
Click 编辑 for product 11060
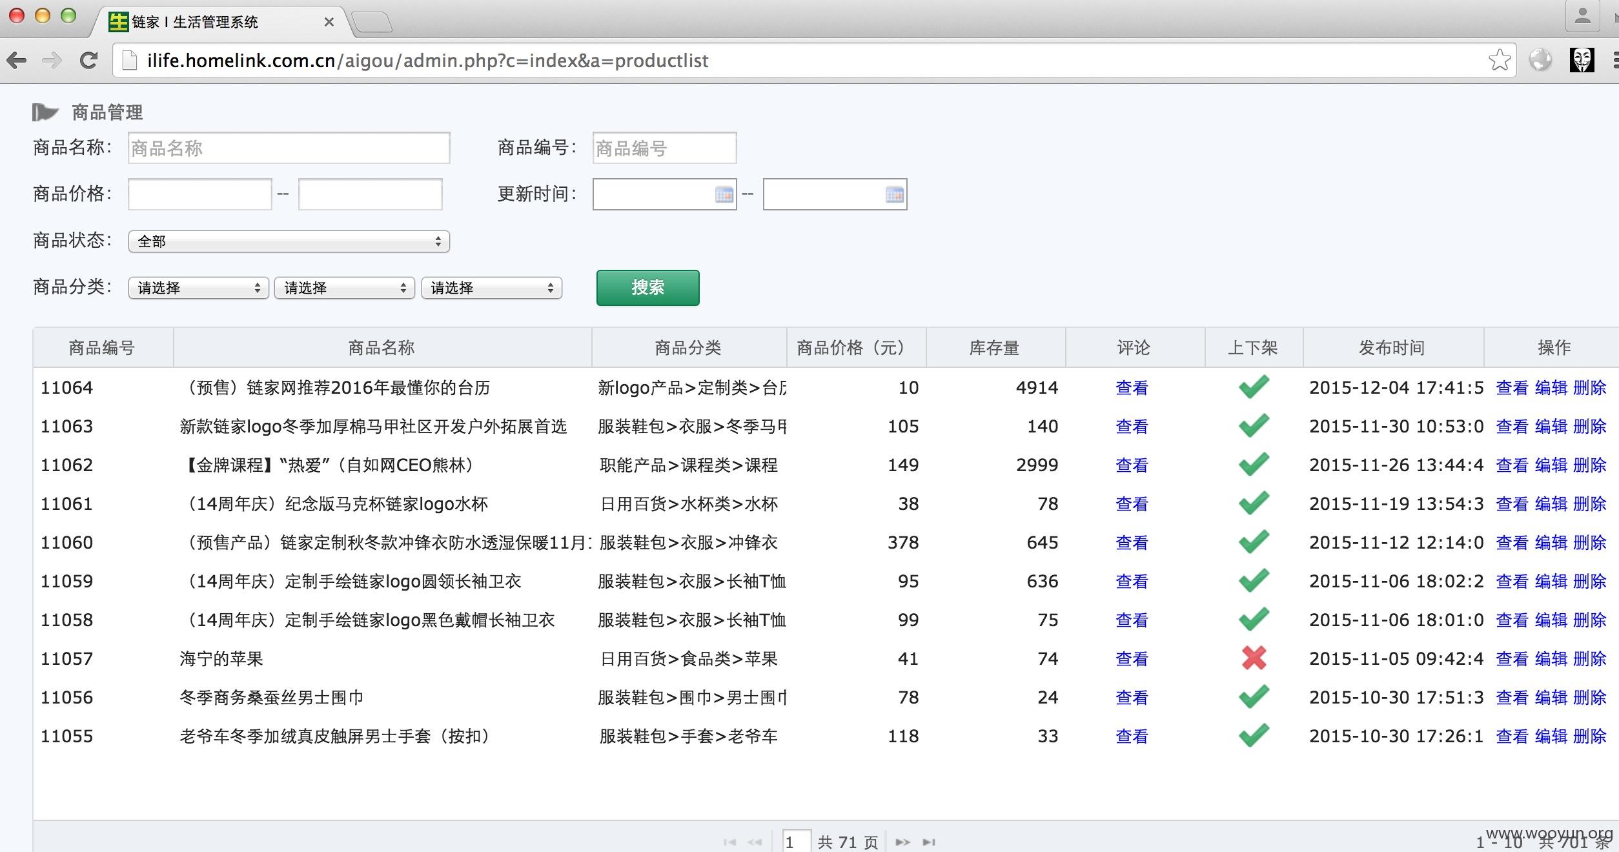[x=1551, y=542]
